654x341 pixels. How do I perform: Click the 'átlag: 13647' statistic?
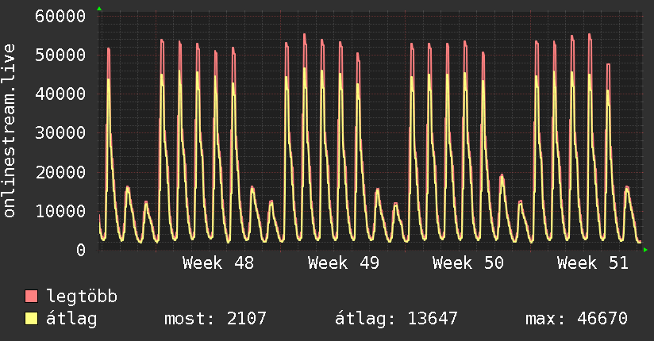click(396, 319)
